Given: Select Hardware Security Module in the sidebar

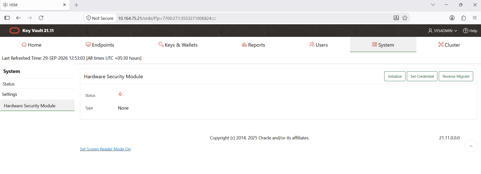Looking at the screenshot, I should (37, 106).
